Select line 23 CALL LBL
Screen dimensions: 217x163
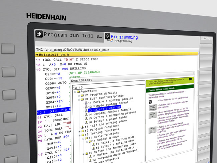coord(54,125)
